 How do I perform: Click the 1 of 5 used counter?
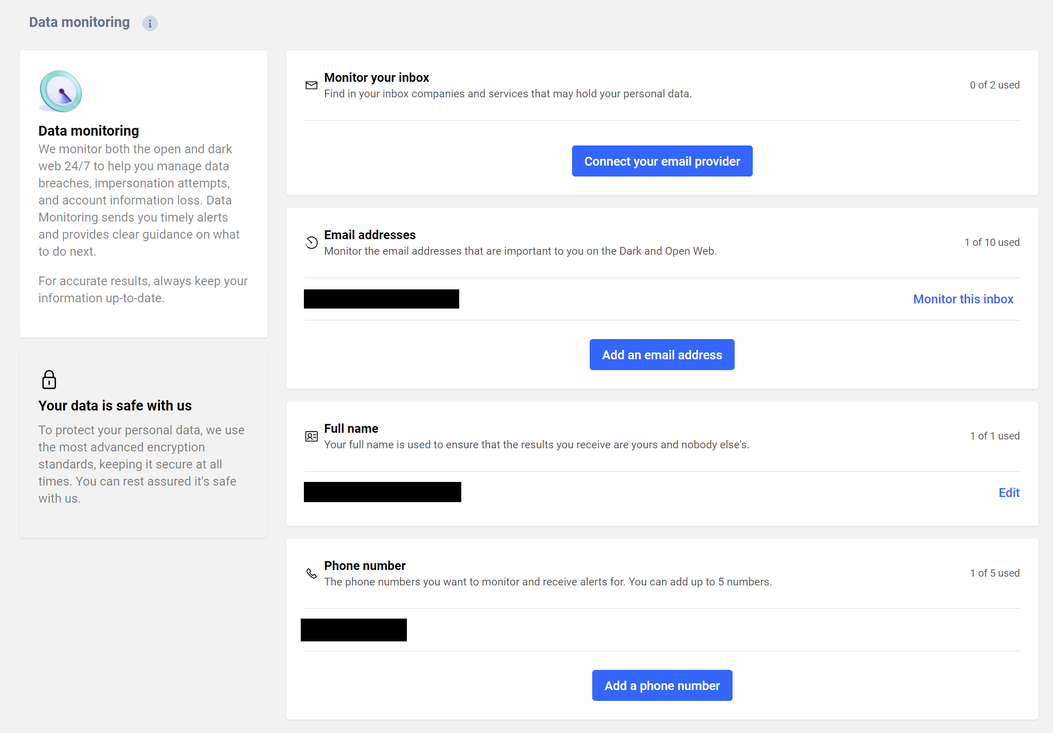click(994, 573)
